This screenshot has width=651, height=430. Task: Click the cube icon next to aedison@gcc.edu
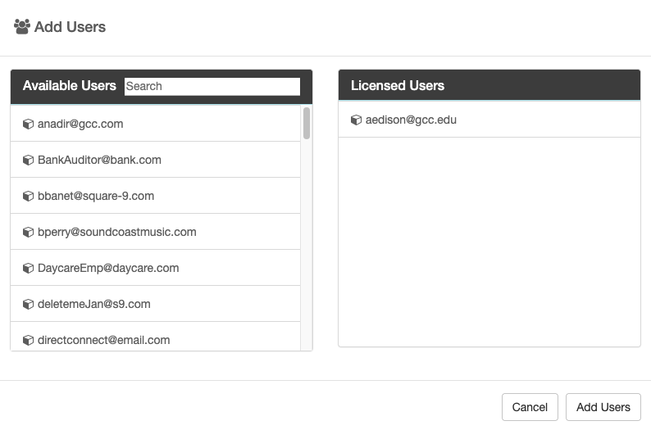point(356,120)
